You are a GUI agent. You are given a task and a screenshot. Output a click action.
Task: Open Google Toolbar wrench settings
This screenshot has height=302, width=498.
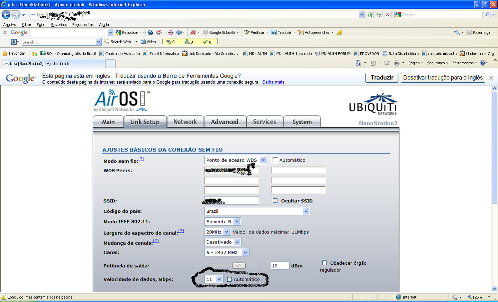click(457, 33)
